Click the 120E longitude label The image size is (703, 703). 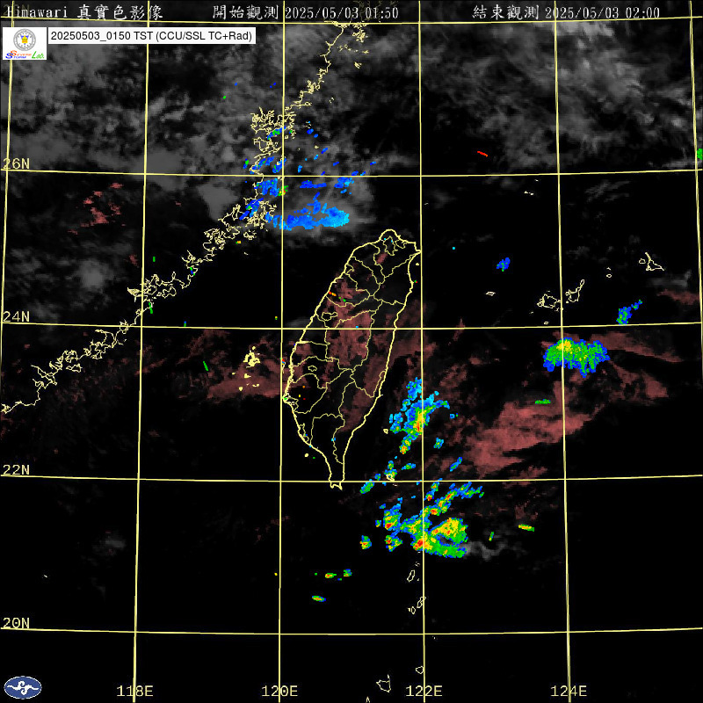tap(279, 691)
